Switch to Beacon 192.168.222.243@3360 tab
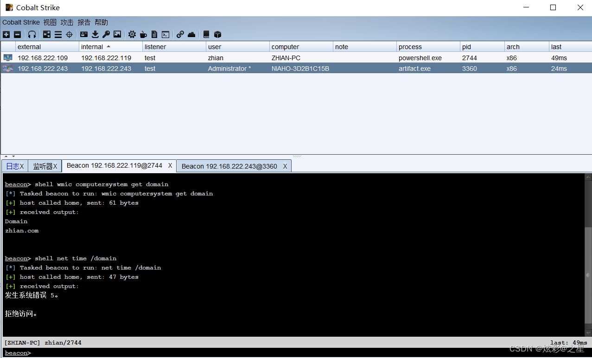The height and width of the screenshot is (358, 592). pyautogui.click(x=229, y=166)
